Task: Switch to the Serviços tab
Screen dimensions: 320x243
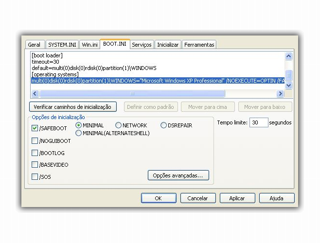Action: [142, 45]
